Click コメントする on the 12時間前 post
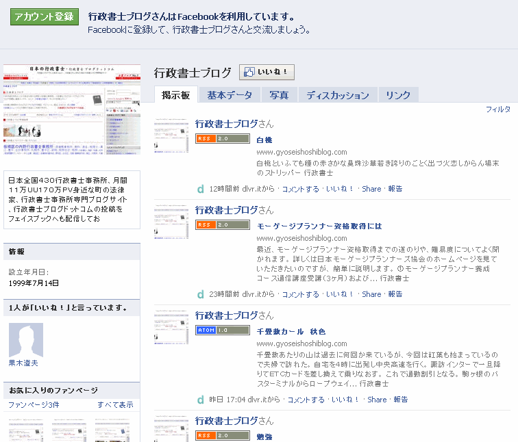518x442 pixels. point(300,189)
